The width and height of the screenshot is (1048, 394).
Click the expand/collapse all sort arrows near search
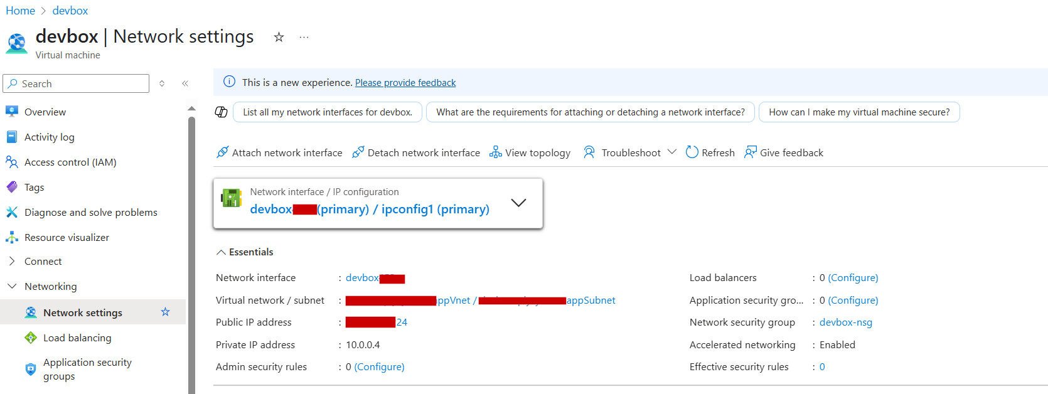[162, 83]
